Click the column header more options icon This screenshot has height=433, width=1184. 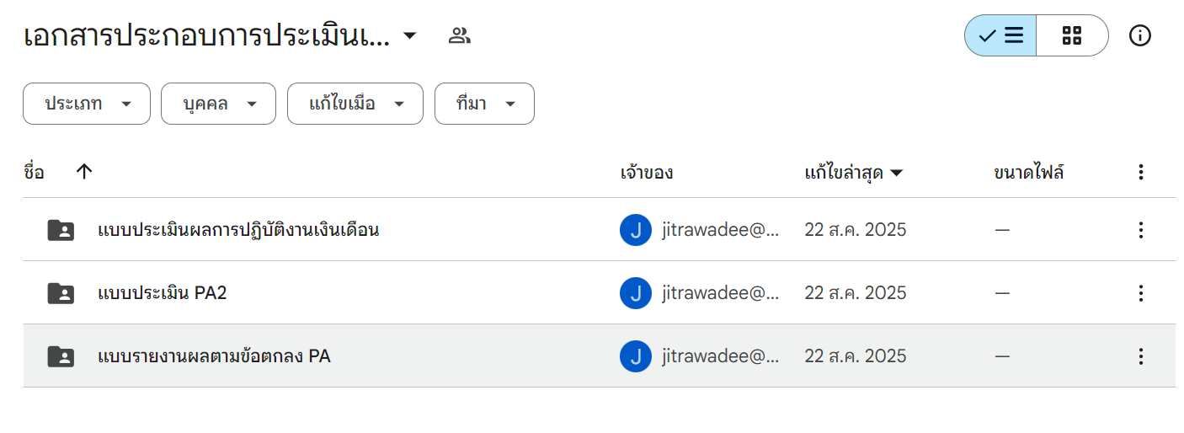click(1141, 173)
